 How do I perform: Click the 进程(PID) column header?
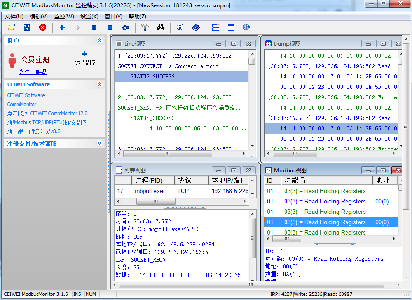153,180
